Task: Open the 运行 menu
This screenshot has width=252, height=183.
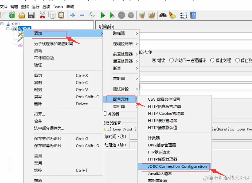Action: [35, 7]
